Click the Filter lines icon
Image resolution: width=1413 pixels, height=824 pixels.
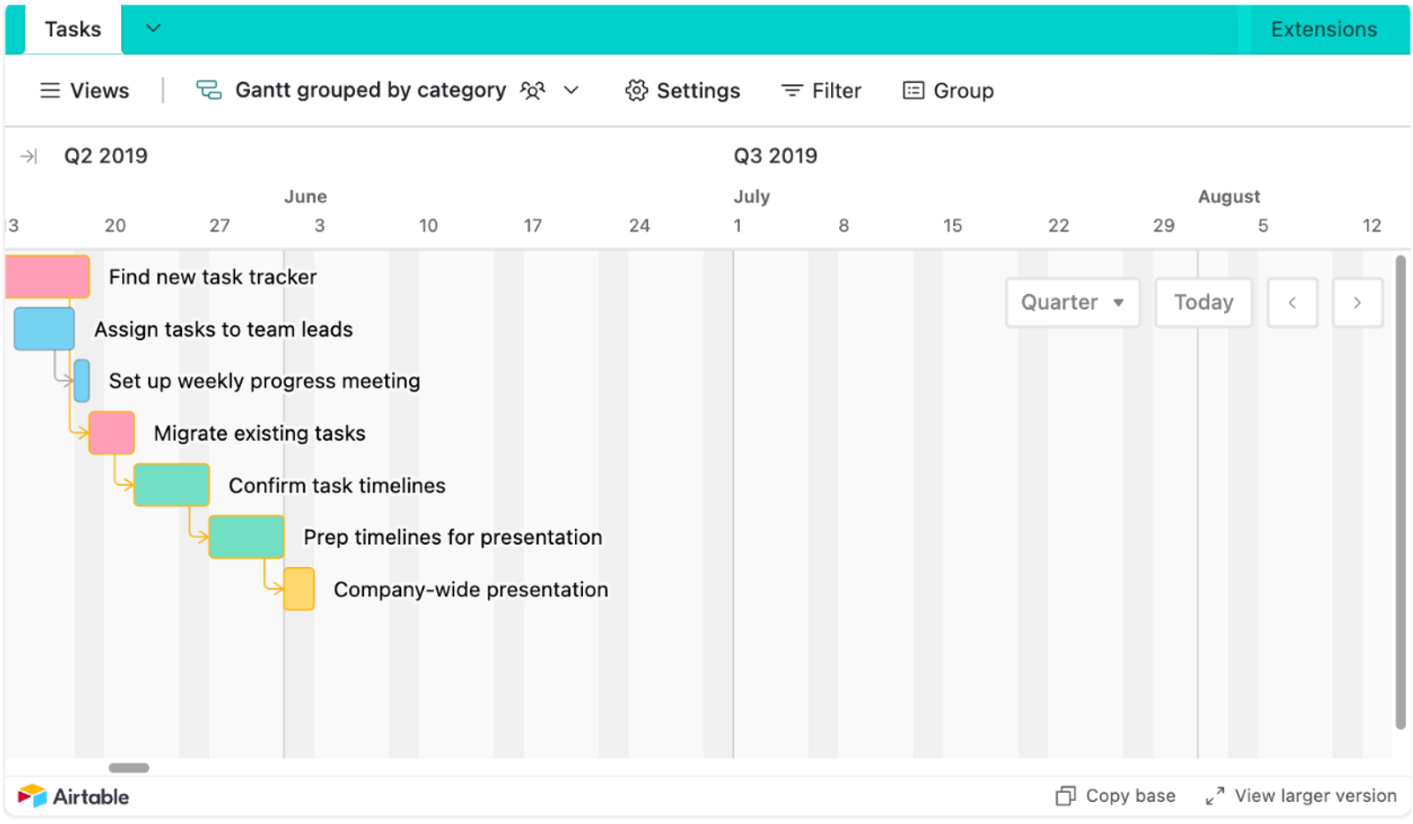coord(792,90)
